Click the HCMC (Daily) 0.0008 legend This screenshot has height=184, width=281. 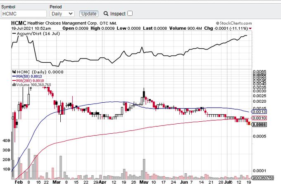coord(38,72)
